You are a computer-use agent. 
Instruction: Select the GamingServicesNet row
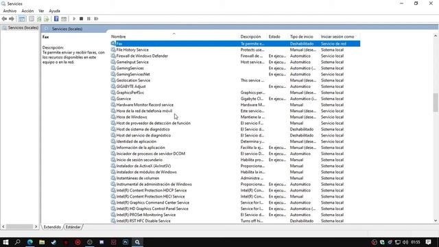tap(235, 74)
